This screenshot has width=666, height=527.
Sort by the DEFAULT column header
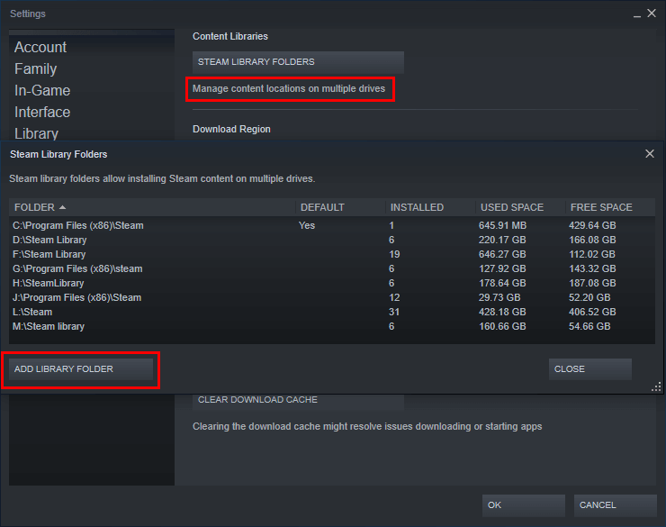pos(340,207)
